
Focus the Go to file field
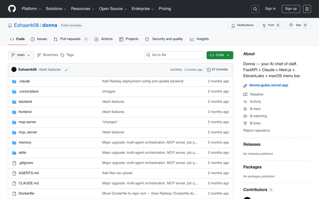click(x=174, y=55)
